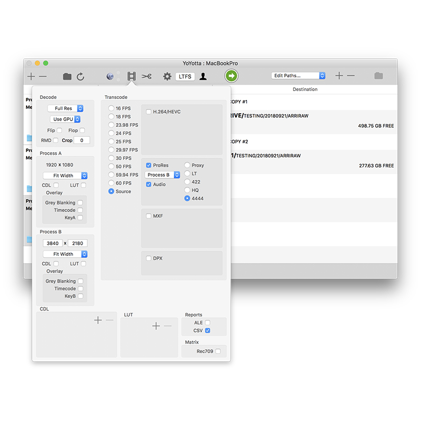The image size is (421, 421).
Task: Open the filmstrip transcode settings icon
Action: (131, 76)
